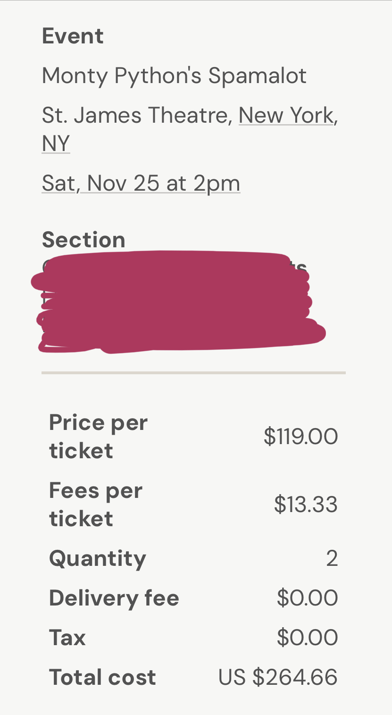The width and height of the screenshot is (392, 715).
Task: Click the horizontal divider above the price breakdown
Action: coord(193,373)
